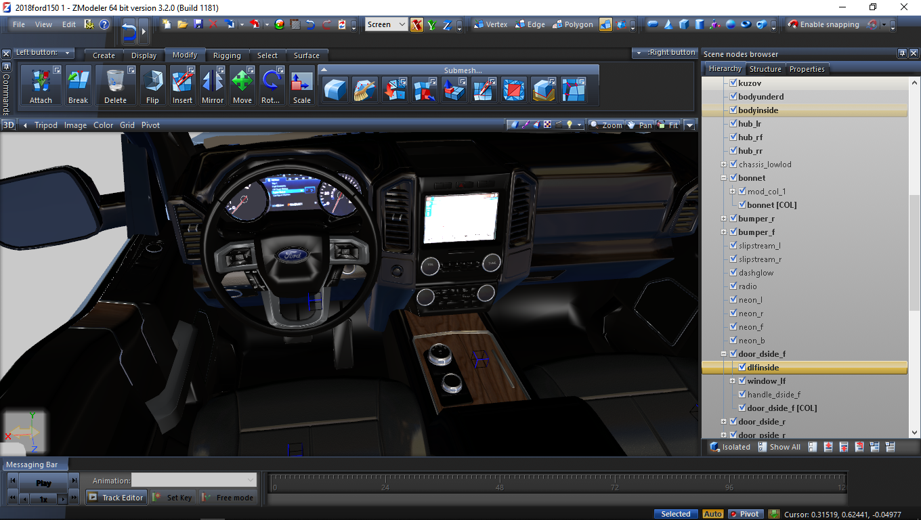Screen dimensions: 921x520
Task: Hide the dashglow node via checkbox
Action: pyautogui.click(x=733, y=273)
